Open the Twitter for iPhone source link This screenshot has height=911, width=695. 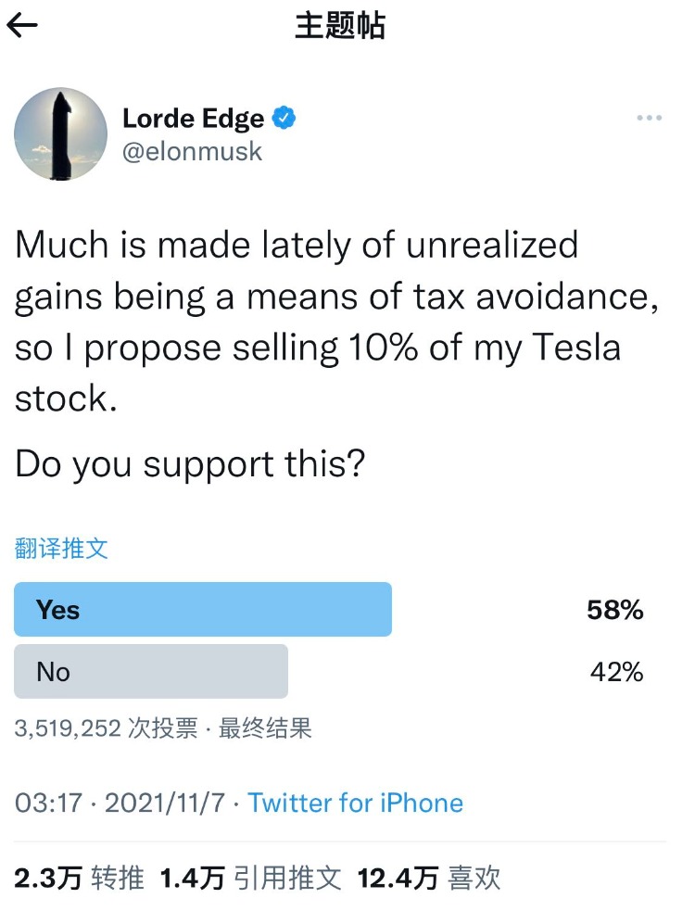(x=355, y=803)
